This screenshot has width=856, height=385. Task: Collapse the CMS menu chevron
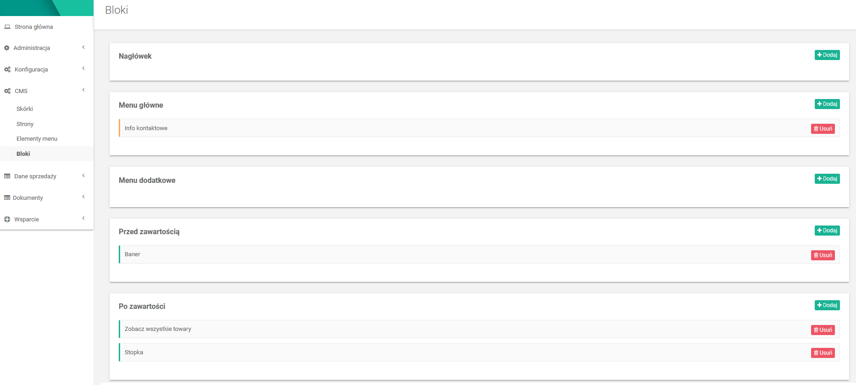coord(83,90)
